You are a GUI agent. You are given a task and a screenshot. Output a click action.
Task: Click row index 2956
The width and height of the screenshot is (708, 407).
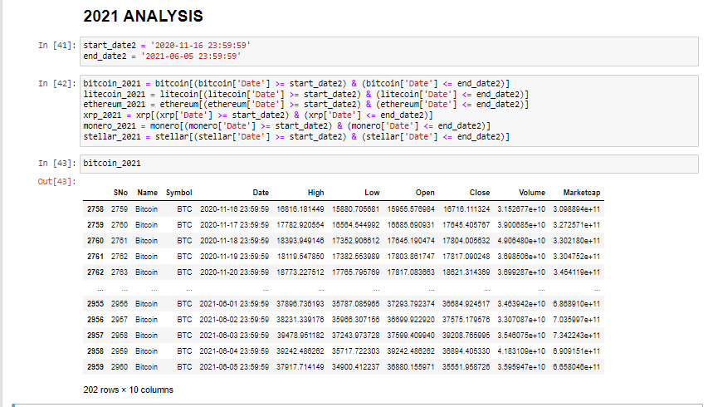click(x=95, y=320)
